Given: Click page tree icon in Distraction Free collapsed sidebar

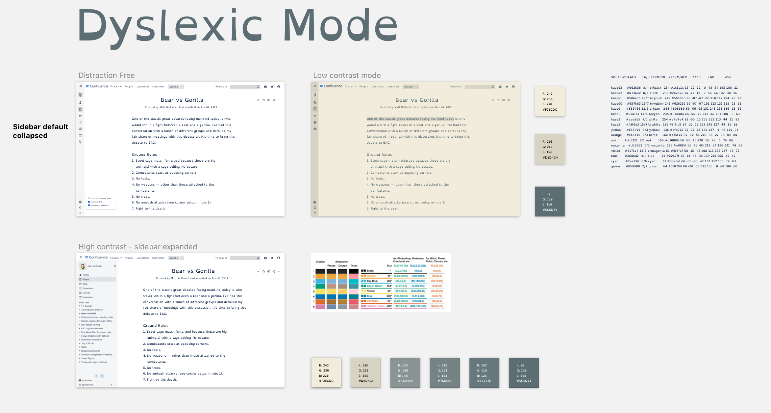Looking at the screenshot, I should [80, 142].
